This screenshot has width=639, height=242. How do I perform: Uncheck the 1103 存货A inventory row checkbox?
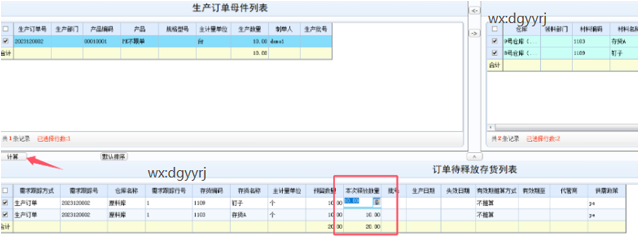pos(6,214)
